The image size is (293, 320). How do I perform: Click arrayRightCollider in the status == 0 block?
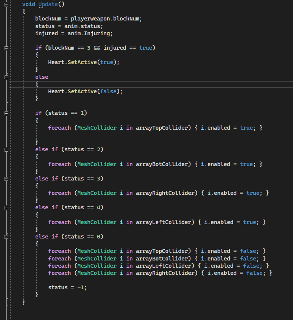[165, 273]
